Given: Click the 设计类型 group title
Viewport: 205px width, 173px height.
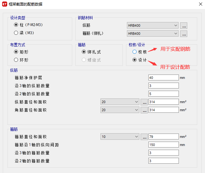Looking at the screenshot, I should pos(18,18).
